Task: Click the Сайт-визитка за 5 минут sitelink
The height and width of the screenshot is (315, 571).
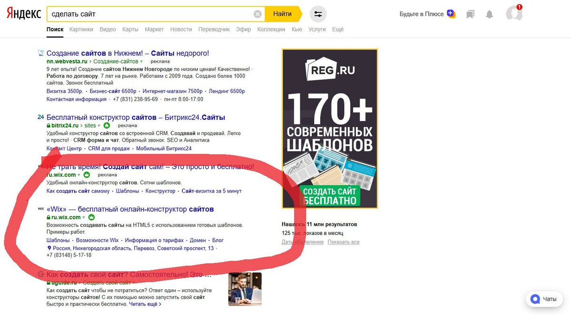Action: 212,191
